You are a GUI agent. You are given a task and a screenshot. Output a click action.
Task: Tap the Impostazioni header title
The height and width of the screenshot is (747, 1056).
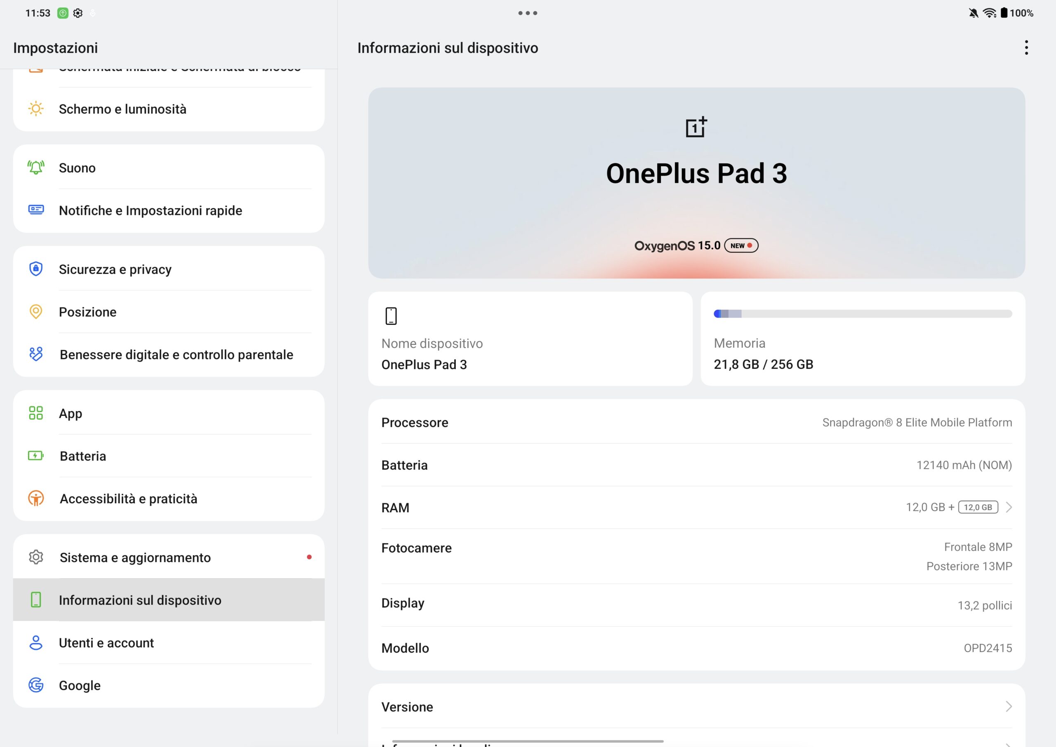[x=55, y=48]
